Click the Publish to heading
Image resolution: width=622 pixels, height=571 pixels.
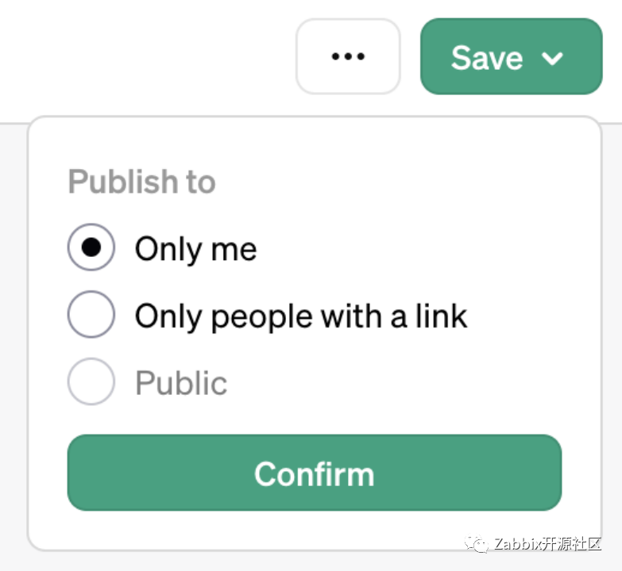point(141,182)
